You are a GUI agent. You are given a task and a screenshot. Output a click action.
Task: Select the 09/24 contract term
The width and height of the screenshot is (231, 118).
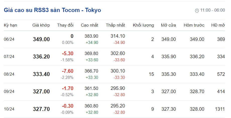click(9, 92)
